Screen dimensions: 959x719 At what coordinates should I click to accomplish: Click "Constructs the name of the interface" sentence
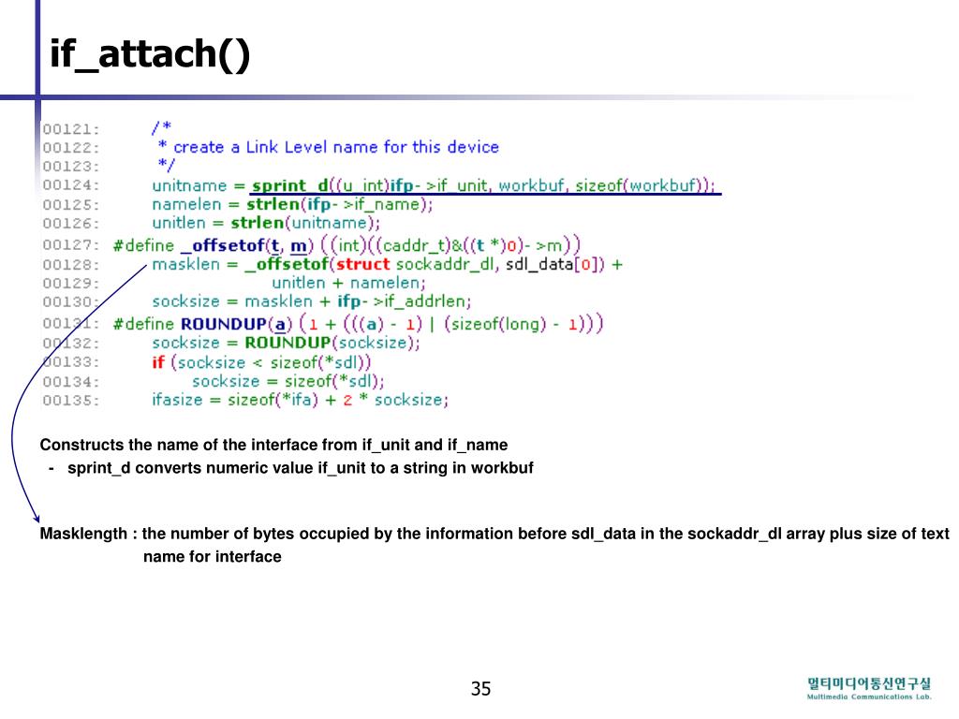[274, 445]
